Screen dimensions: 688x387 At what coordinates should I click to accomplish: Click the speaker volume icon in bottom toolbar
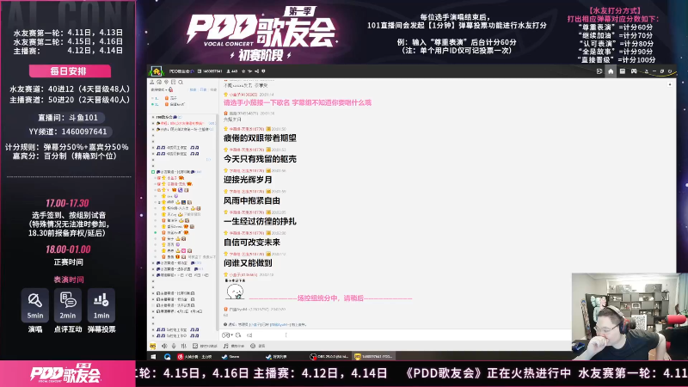click(164, 346)
